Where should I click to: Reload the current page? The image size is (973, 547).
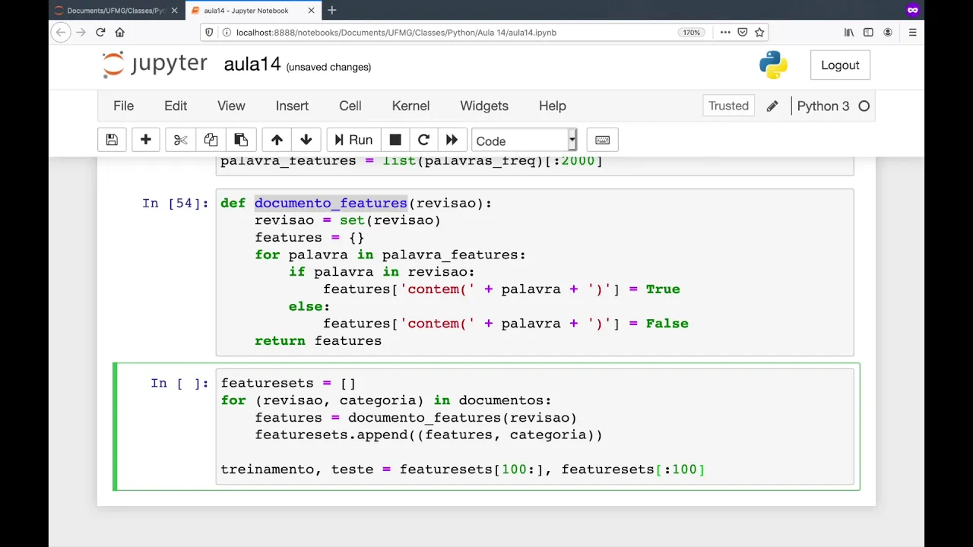click(x=100, y=33)
